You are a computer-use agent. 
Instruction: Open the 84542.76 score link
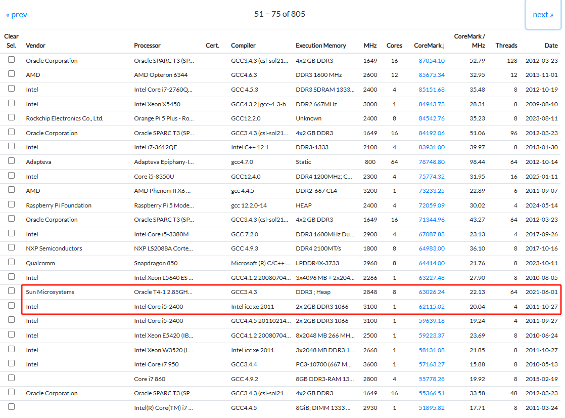[x=431, y=118]
